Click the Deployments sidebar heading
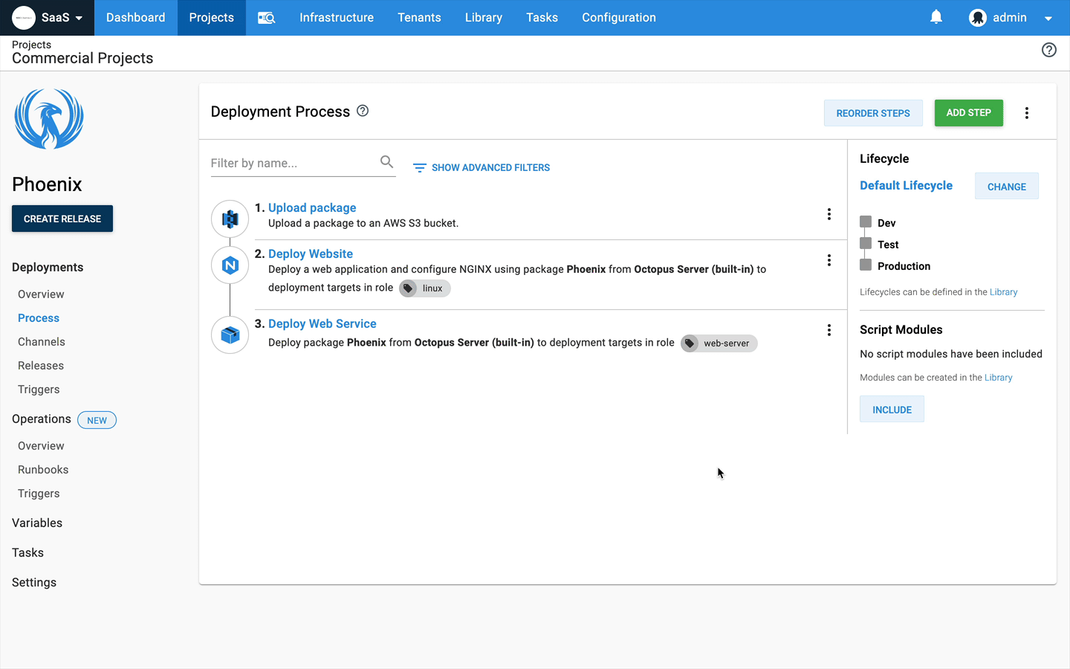 tap(48, 268)
